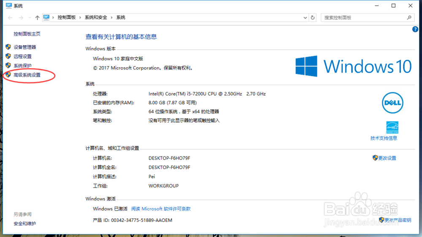Read Microsoft software license terms link
This screenshot has width=422, height=237.
click(161, 209)
